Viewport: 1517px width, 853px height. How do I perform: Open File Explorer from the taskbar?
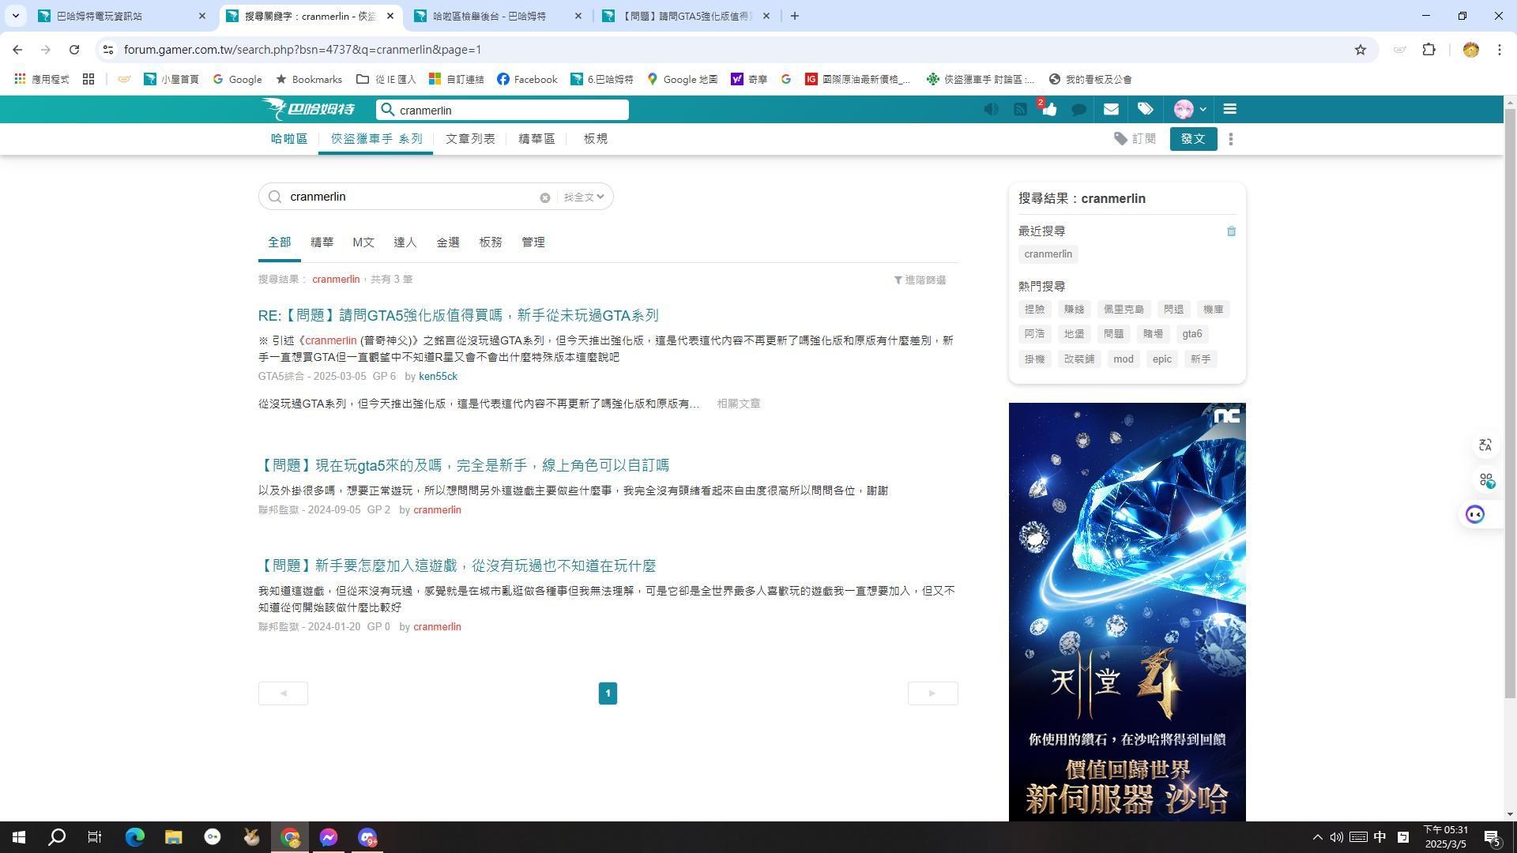coord(174,837)
